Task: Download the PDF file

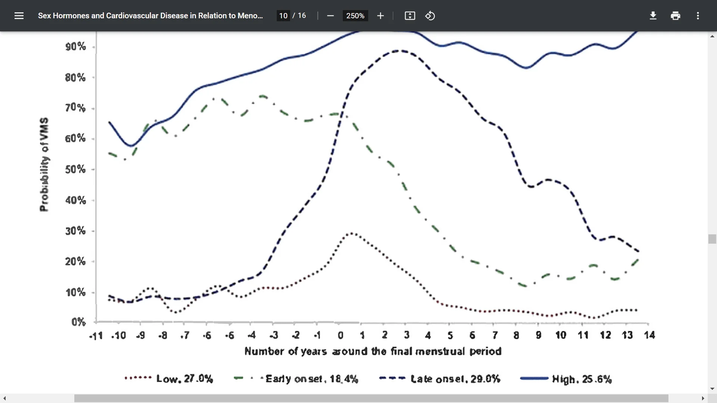Action: click(x=653, y=16)
